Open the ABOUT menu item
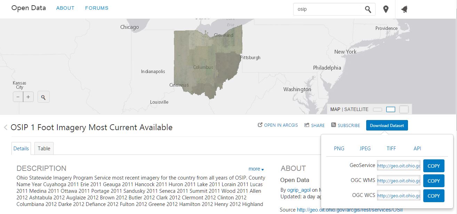457x214 pixels. pyautogui.click(x=65, y=8)
